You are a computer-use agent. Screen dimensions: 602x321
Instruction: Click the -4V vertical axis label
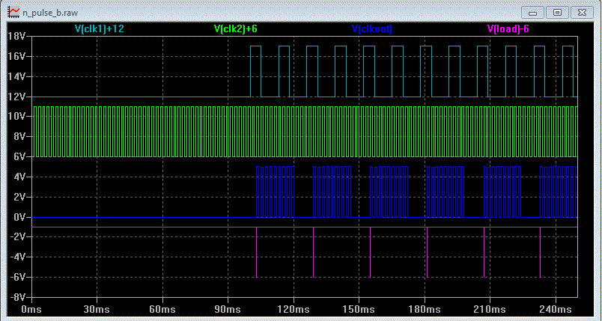click(x=17, y=257)
